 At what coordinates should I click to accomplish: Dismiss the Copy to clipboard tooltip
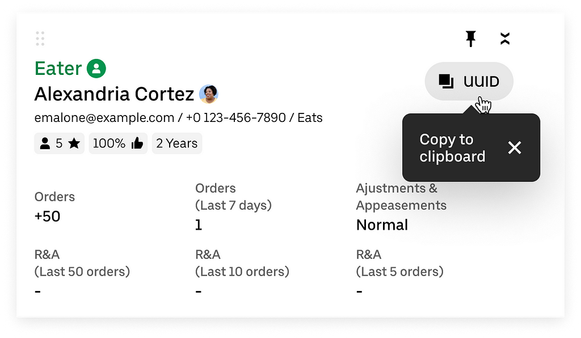tap(515, 147)
